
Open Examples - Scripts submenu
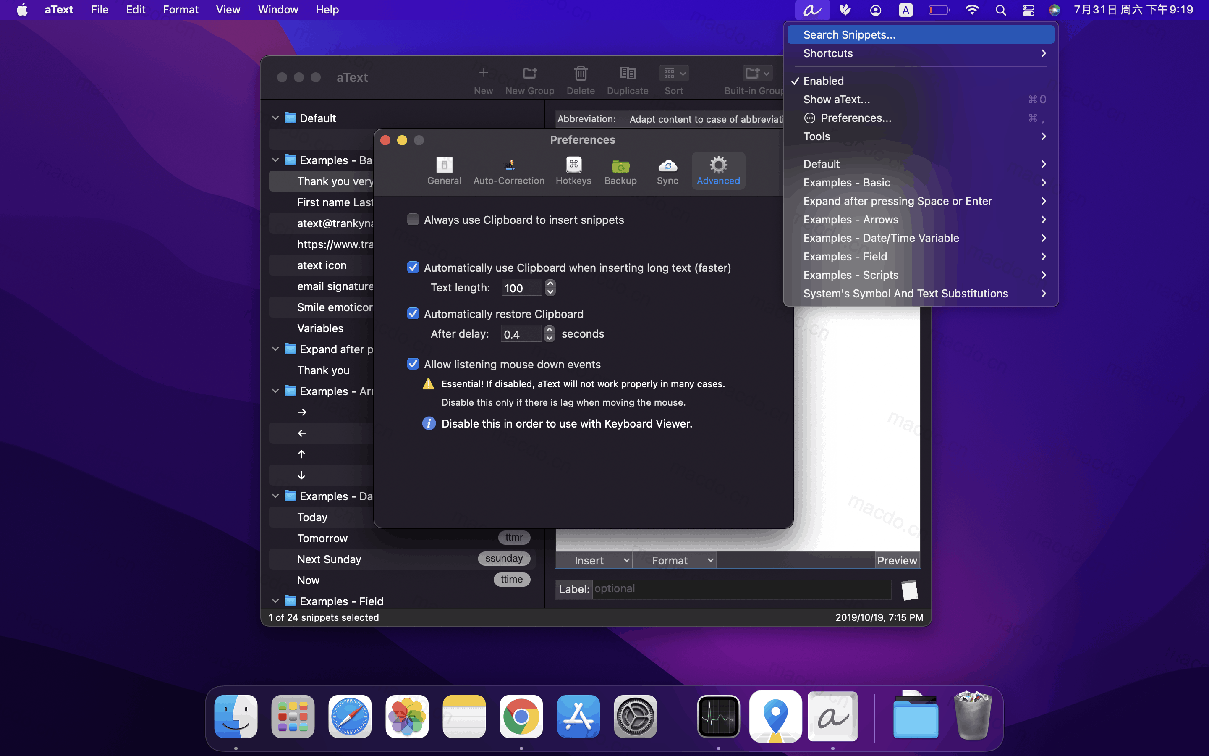920,275
